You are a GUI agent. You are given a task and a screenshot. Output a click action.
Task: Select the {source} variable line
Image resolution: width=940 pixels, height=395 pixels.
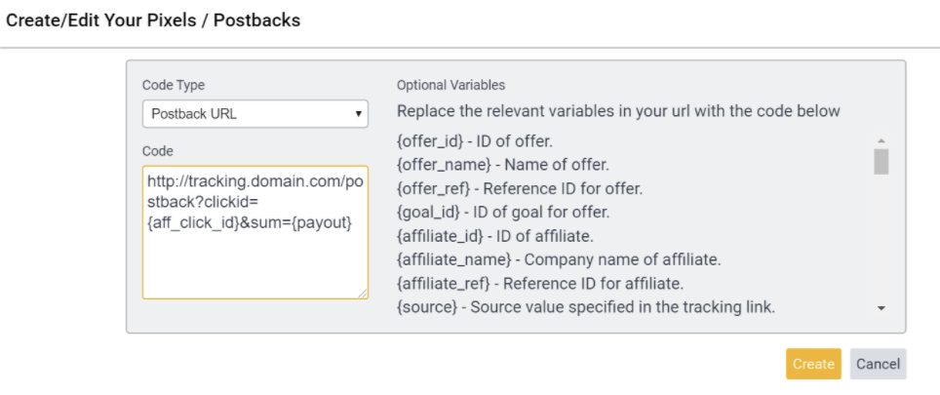[x=586, y=307]
